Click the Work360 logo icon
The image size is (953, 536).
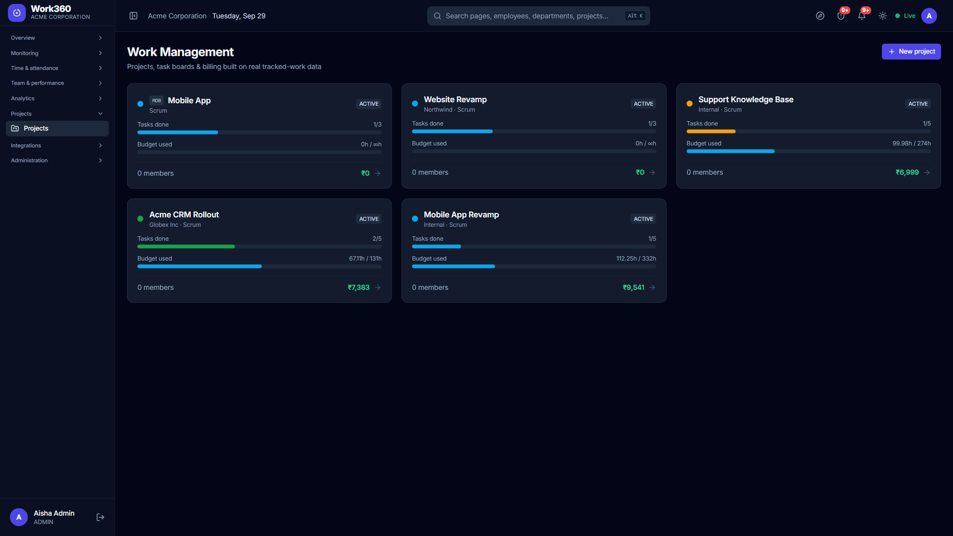point(16,13)
